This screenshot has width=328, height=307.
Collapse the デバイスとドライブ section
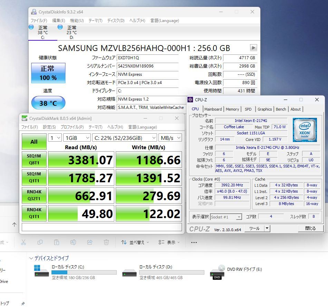(x=31, y=258)
